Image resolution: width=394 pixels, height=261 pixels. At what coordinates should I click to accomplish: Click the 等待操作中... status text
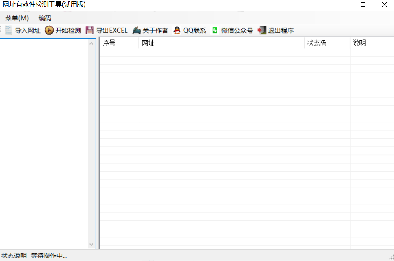[x=49, y=256]
